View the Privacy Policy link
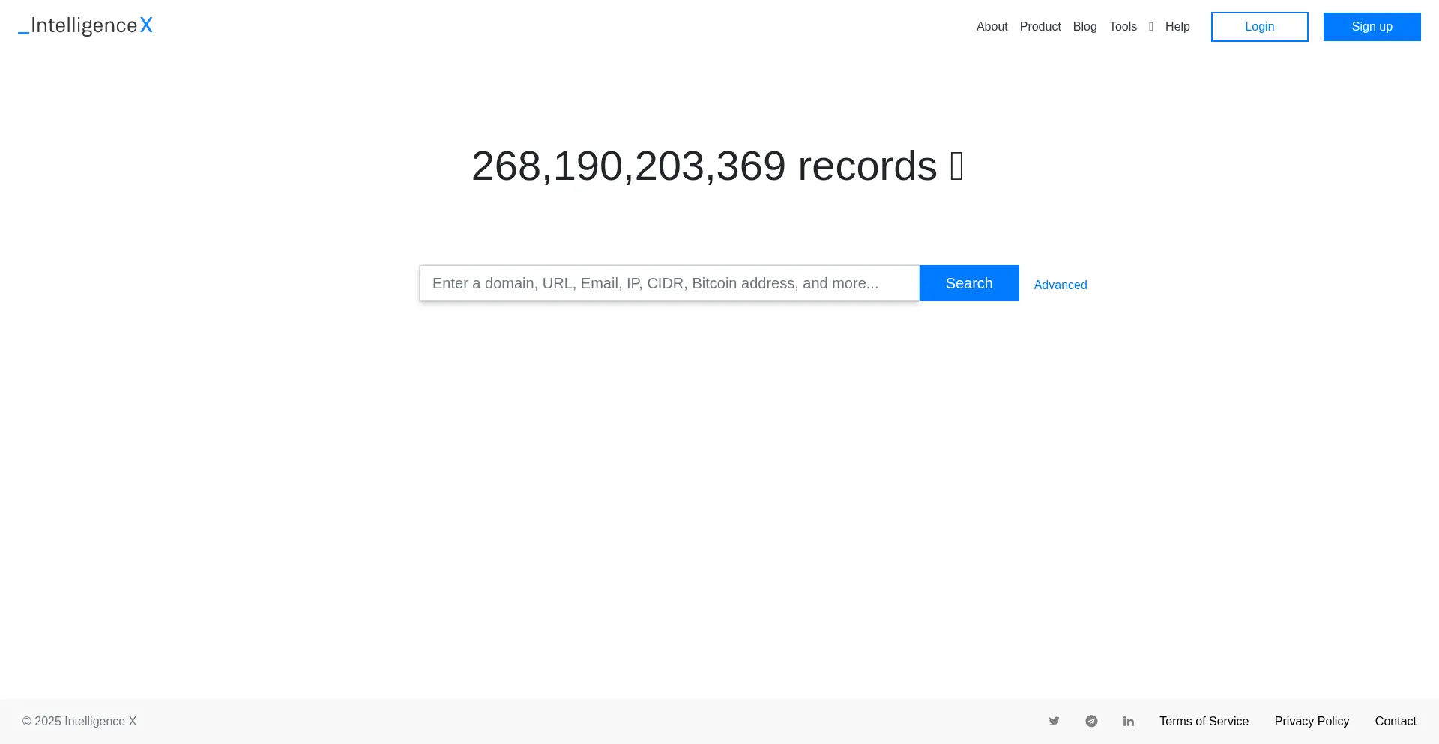Image resolution: width=1439 pixels, height=744 pixels. tap(1312, 721)
